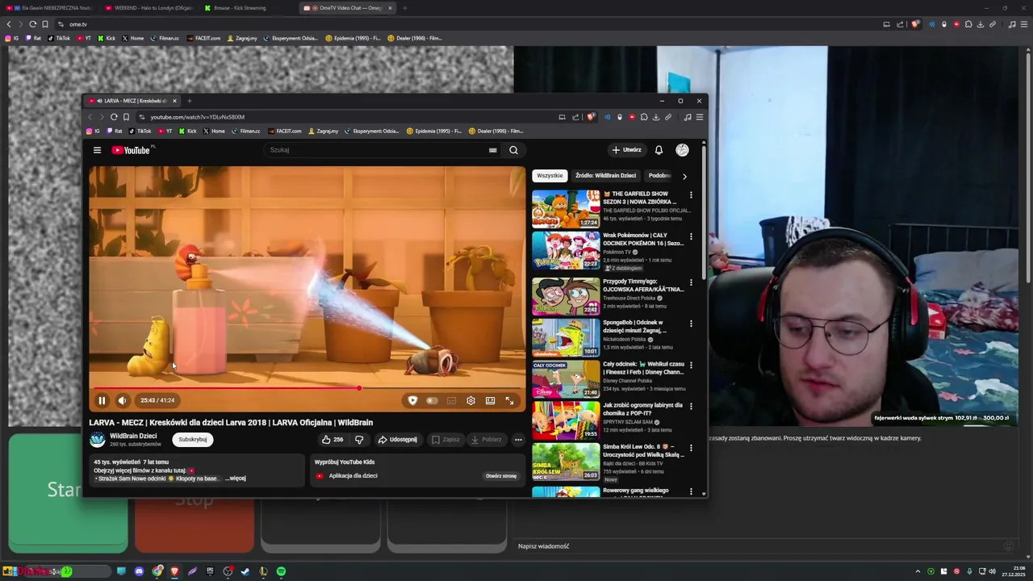
Task: Open Chrome from the taskbar
Action: tap(157, 571)
